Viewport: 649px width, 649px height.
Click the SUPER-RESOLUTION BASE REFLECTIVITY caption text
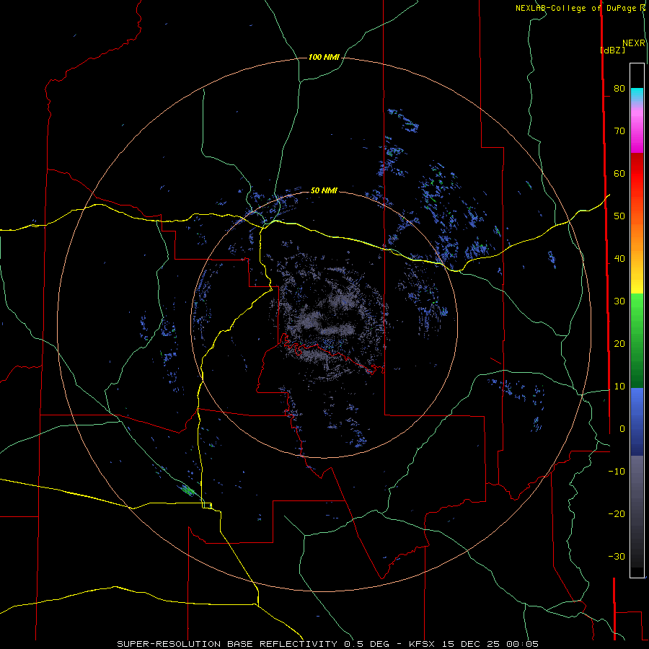coord(227,644)
